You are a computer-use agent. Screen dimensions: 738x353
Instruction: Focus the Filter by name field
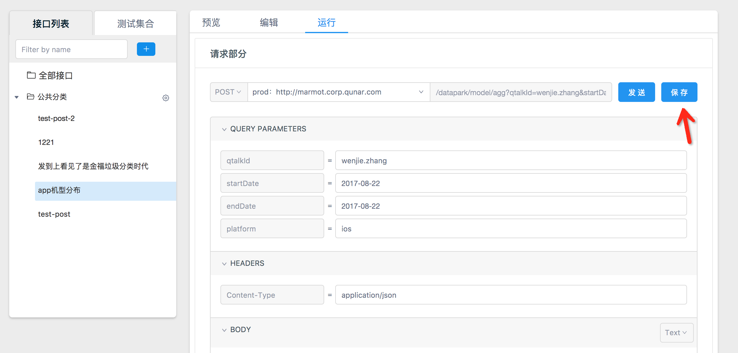click(71, 49)
